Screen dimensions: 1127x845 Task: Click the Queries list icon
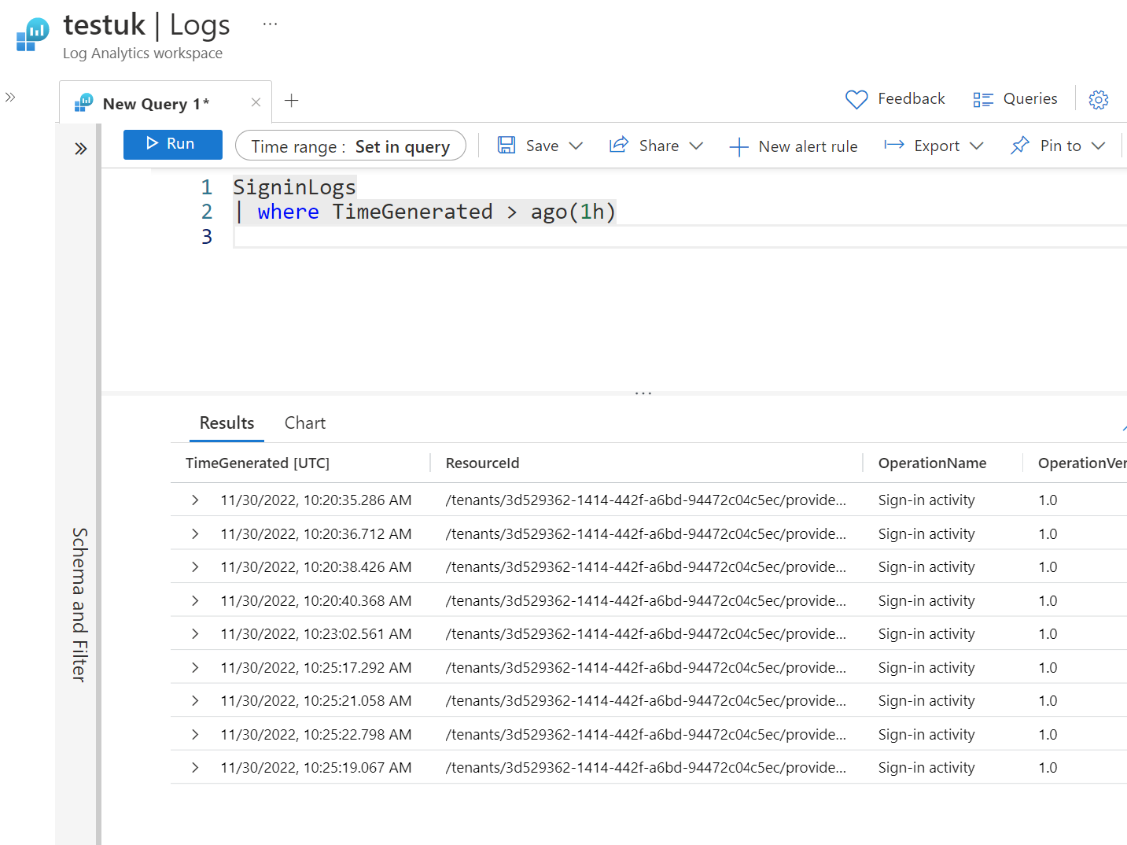click(x=983, y=99)
